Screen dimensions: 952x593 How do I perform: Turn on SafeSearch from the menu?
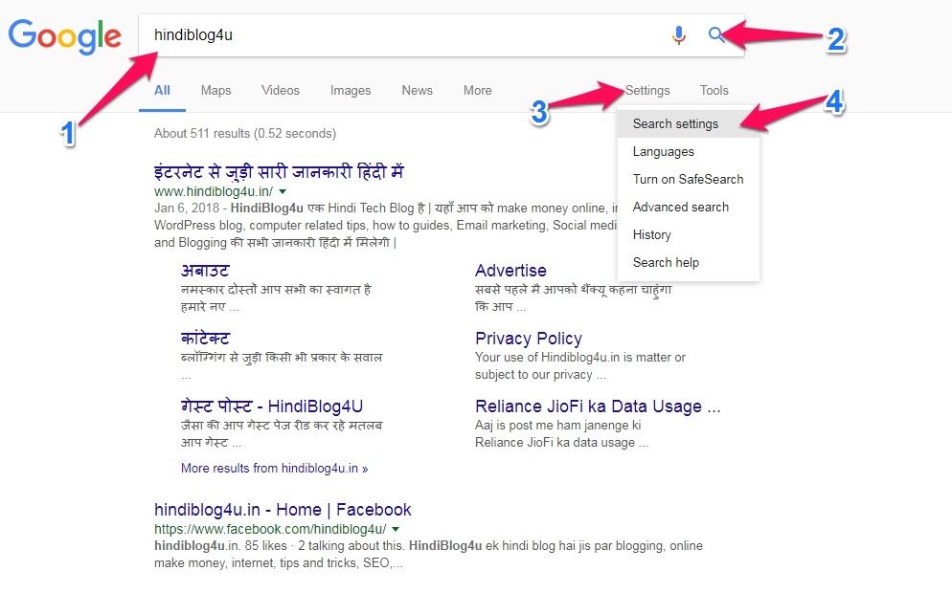(688, 179)
